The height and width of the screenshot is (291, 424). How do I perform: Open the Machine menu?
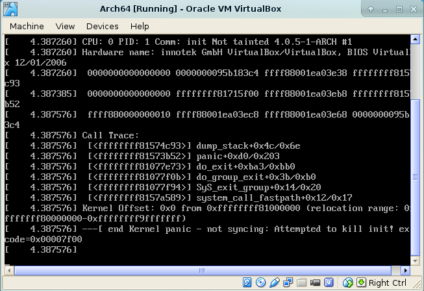click(x=27, y=26)
